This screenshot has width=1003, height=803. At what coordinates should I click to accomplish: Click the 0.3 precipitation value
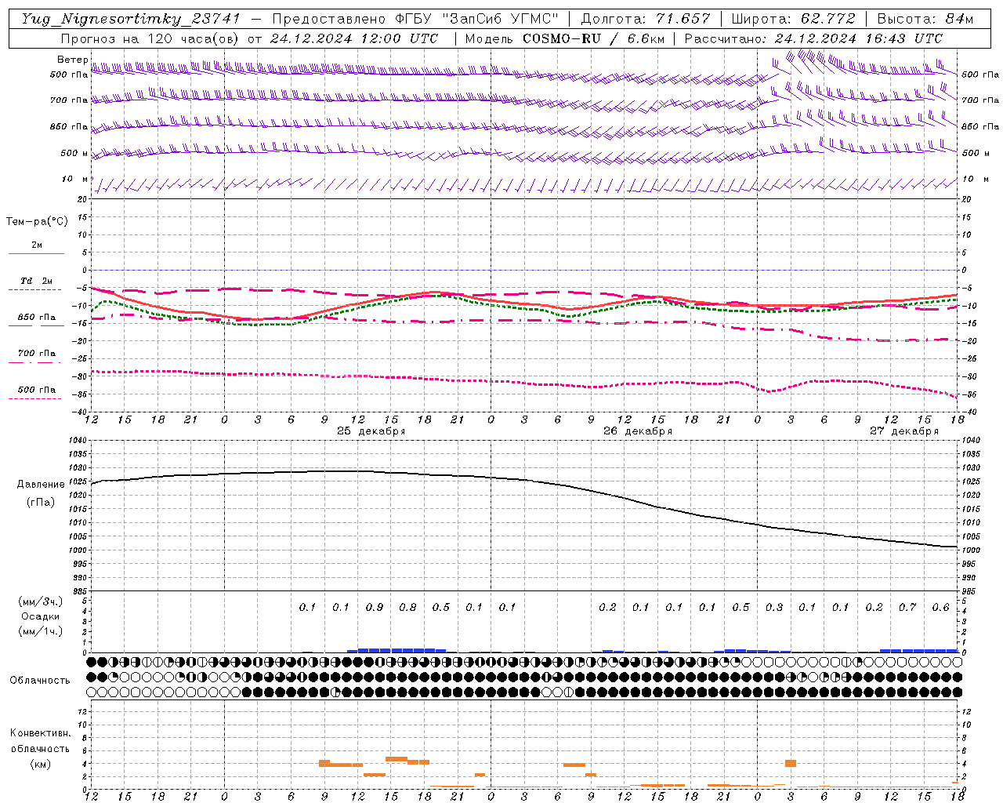pyautogui.click(x=774, y=607)
